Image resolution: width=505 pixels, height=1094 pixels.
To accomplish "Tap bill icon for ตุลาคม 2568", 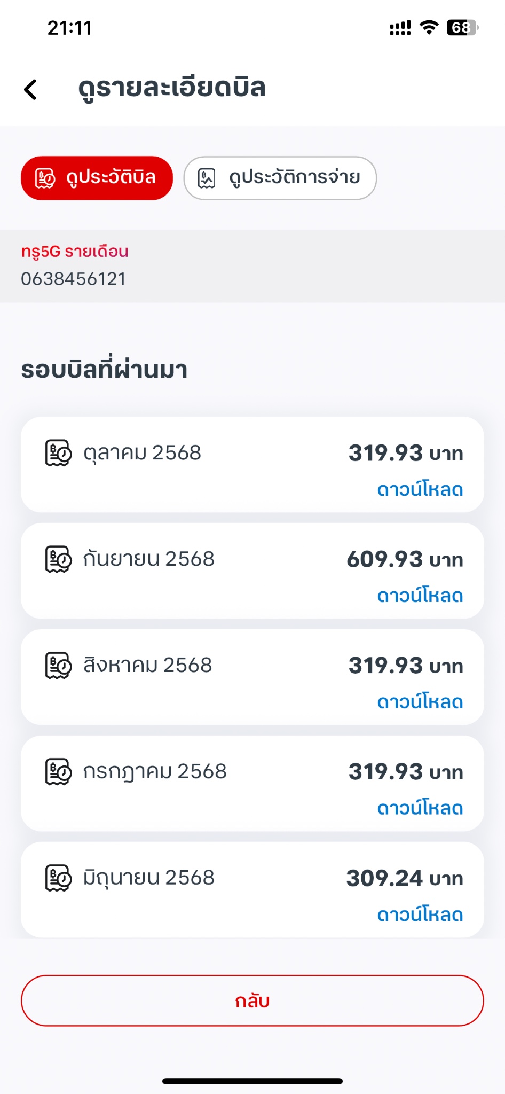I will 58,453.
